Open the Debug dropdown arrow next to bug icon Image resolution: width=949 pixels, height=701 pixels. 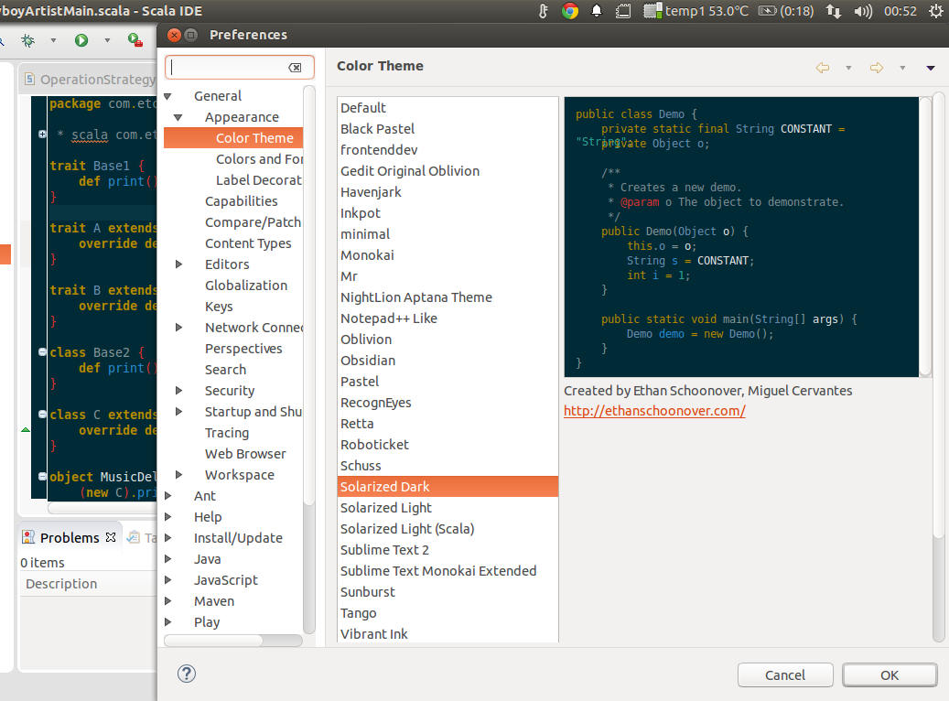click(53, 40)
